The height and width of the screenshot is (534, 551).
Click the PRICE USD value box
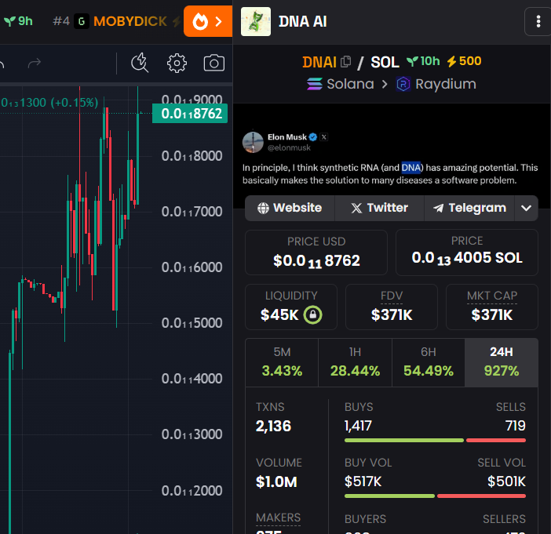coord(316,252)
